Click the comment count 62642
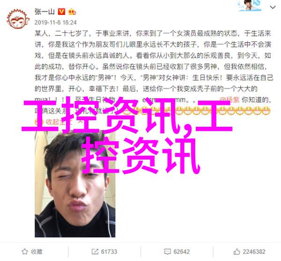The image size is (281, 261). pos(181,252)
